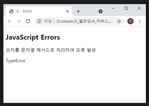
Task: Click the address bar URL D:/ossam/0_웹코딩
Action: pos(84,21)
